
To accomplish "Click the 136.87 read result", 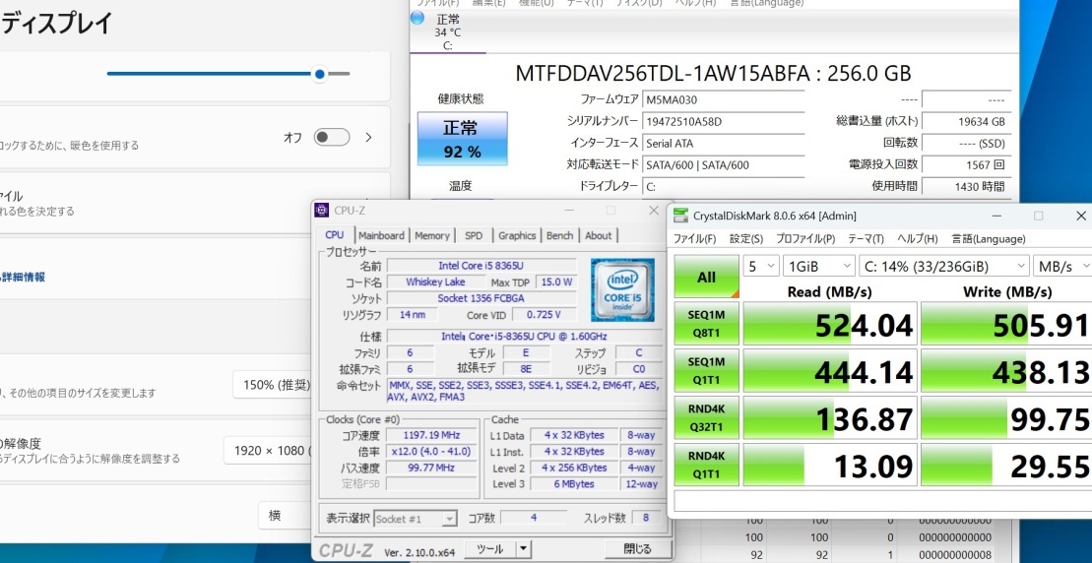I will [x=830, y=417].
